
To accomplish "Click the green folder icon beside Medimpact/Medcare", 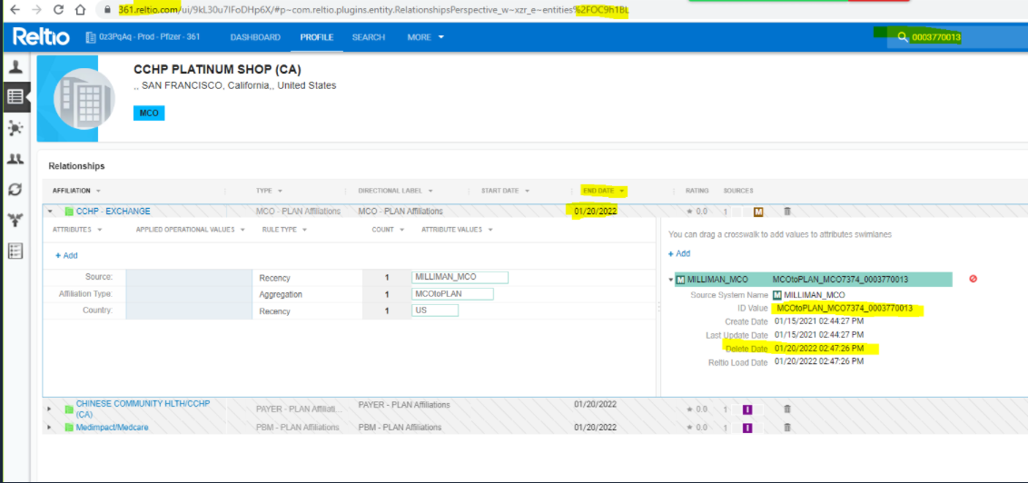I will click(69, 428).
